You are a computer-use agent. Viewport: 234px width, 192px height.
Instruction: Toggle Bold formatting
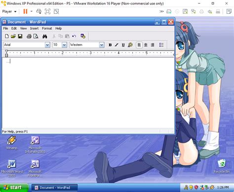tap(110, 45)
